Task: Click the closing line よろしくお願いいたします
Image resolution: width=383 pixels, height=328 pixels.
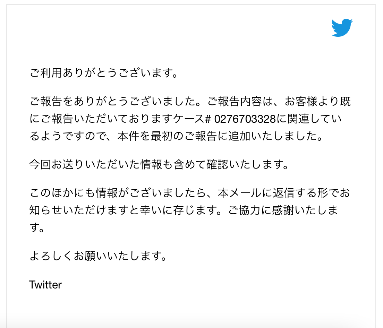Action: (98, 256)
